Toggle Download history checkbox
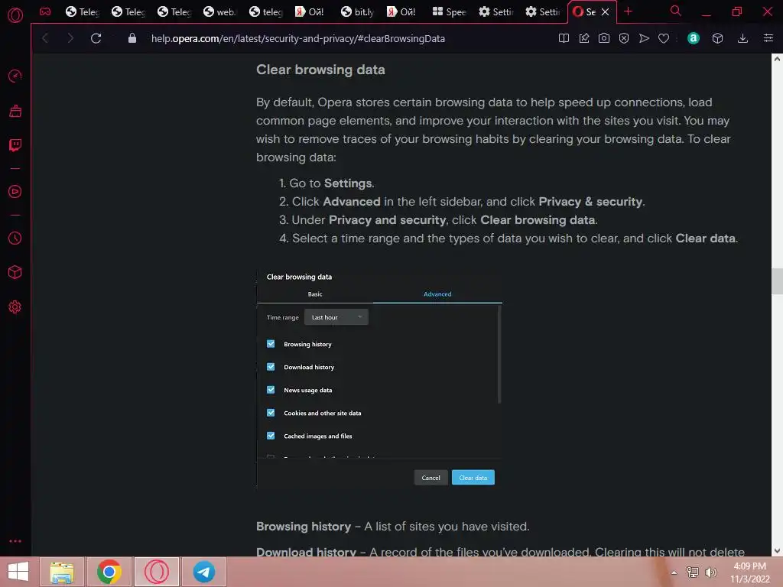 pos(271,367)
